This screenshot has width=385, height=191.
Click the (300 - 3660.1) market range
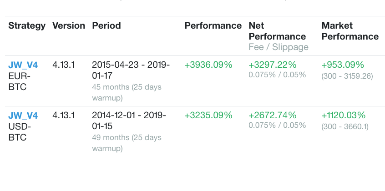point(345,126)
